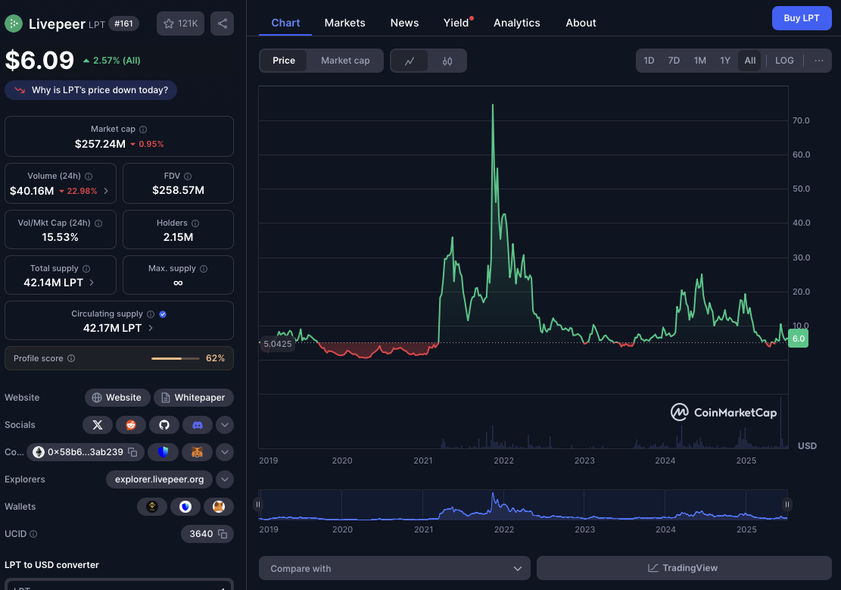
Task: Open the About tab
Action: coord(581,23)
